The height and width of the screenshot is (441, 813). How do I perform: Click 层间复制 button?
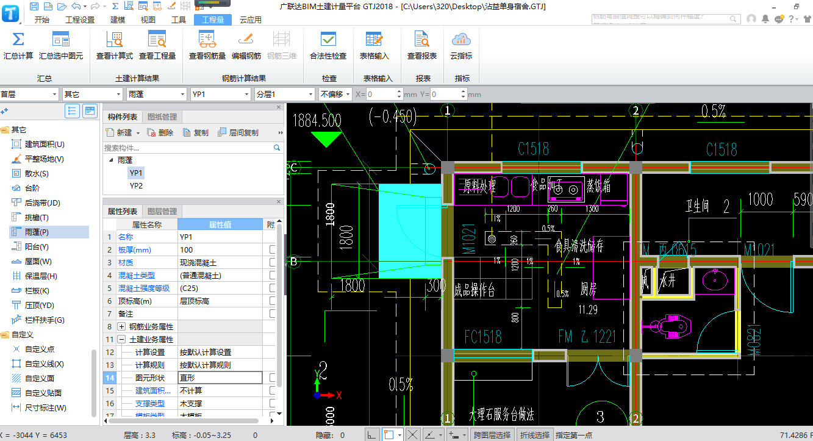pyautogui.click(x=238, y=132)
